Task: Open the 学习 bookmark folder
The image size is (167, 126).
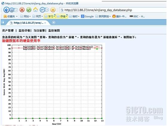Action: [50, 16]
